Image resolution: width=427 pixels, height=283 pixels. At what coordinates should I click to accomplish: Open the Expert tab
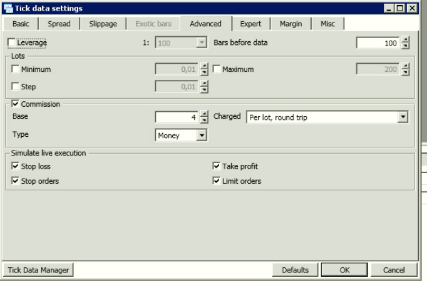[x=250, y=24]
